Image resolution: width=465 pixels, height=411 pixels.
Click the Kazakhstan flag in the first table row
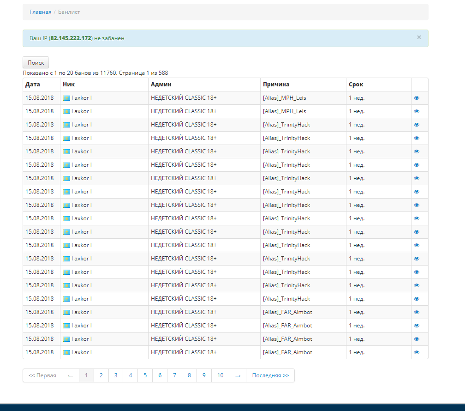tap(66, 98)
